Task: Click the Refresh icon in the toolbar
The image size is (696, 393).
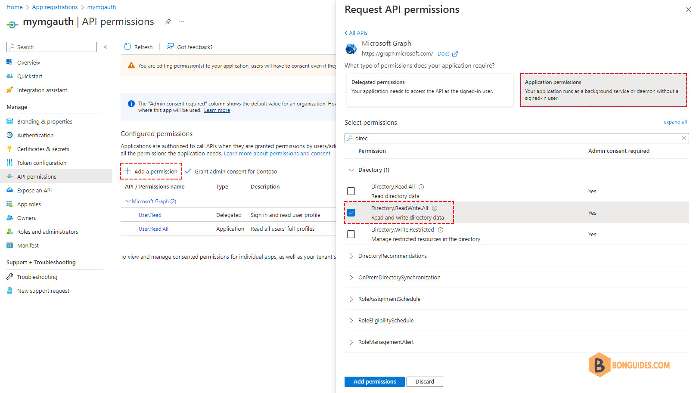Action: pyautogui.click(x=127, y=46)
